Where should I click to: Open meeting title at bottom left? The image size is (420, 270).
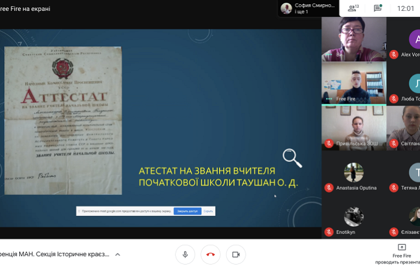click(54, 254)
